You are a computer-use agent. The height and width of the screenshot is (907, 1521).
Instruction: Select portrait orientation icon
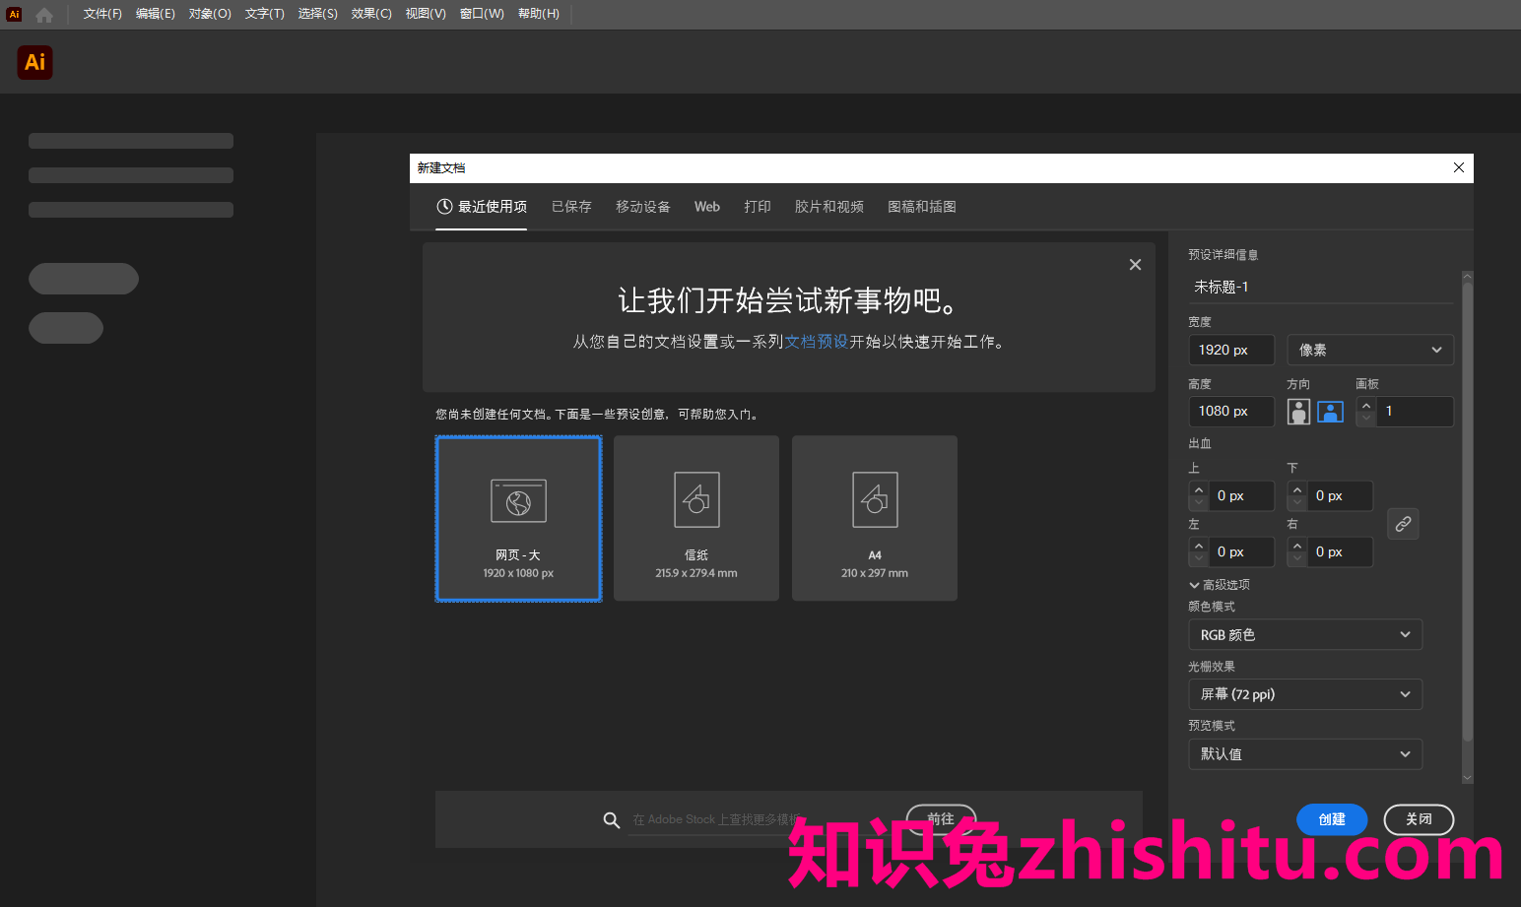point(1298,412)
